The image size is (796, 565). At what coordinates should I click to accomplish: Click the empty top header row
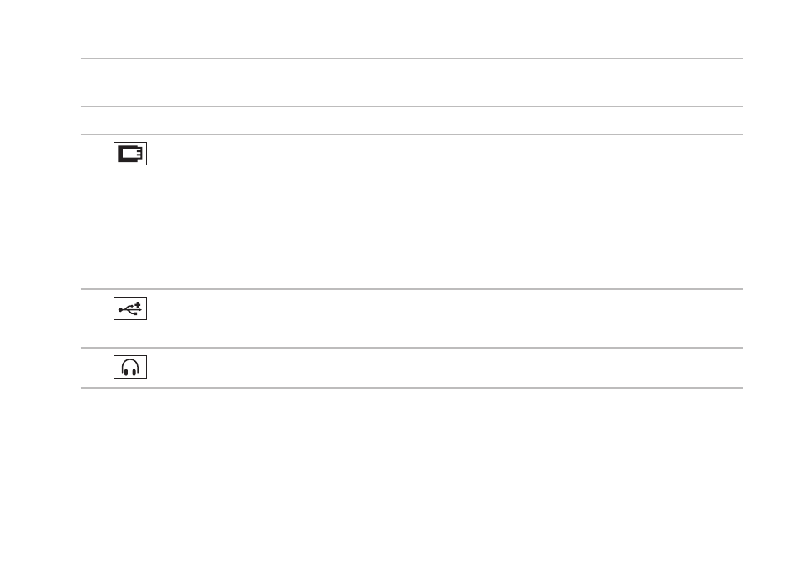pos(412,83)
